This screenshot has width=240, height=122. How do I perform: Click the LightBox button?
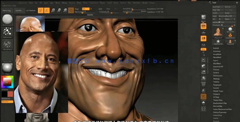pyautogui.click(x=19, y=11)
